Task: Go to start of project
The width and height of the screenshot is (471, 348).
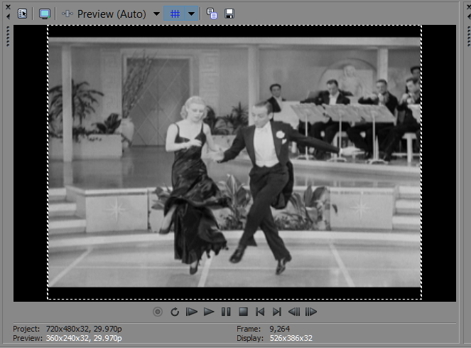Action: click(260, 312)
